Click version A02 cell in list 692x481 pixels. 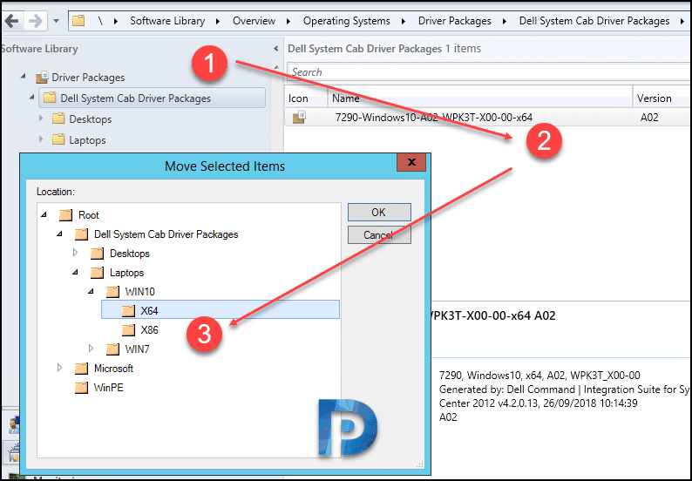click(649, 118)
